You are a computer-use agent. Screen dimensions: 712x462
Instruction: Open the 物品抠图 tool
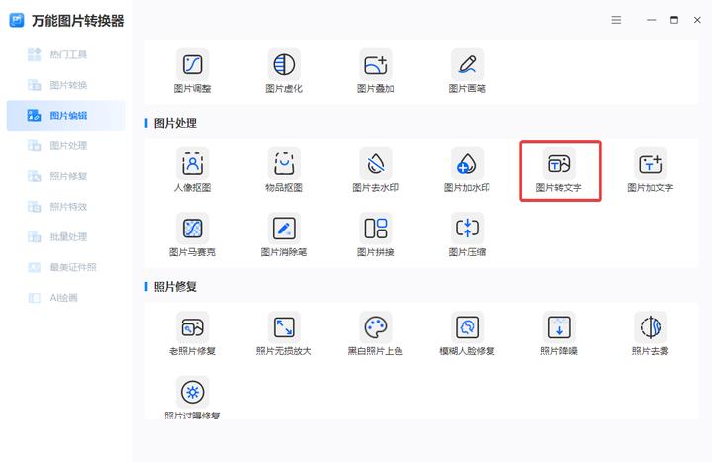coord(284,170)
